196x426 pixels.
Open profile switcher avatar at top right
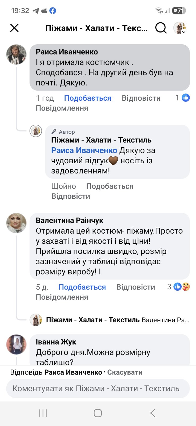tap(180, 28)
